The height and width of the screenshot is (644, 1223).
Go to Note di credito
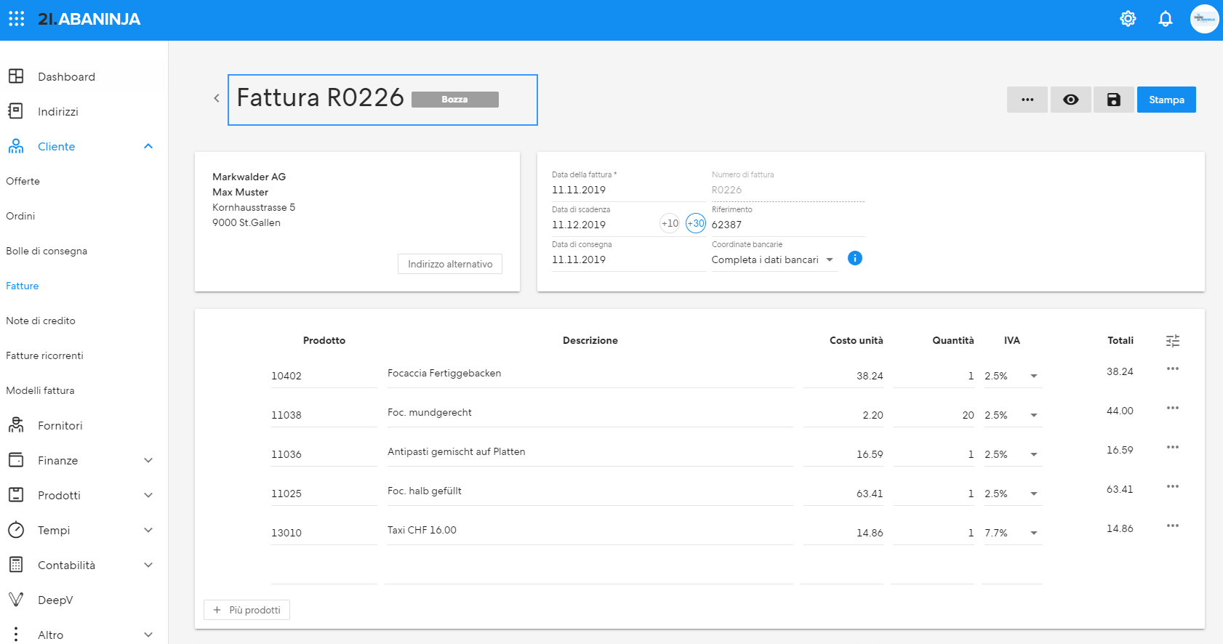pos(41,321)
